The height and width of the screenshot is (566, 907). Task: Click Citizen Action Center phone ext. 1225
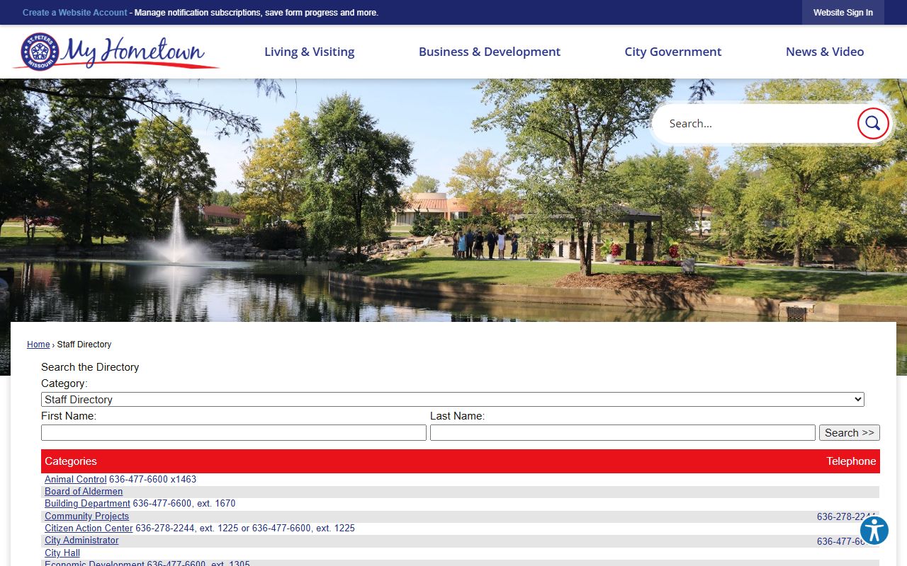245,528
